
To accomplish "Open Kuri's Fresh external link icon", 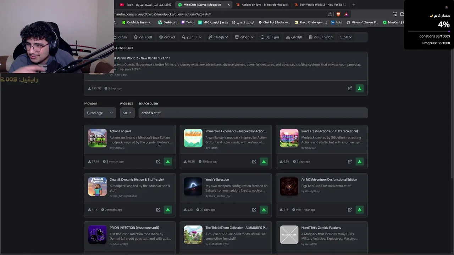I will (x=350, y=161).
